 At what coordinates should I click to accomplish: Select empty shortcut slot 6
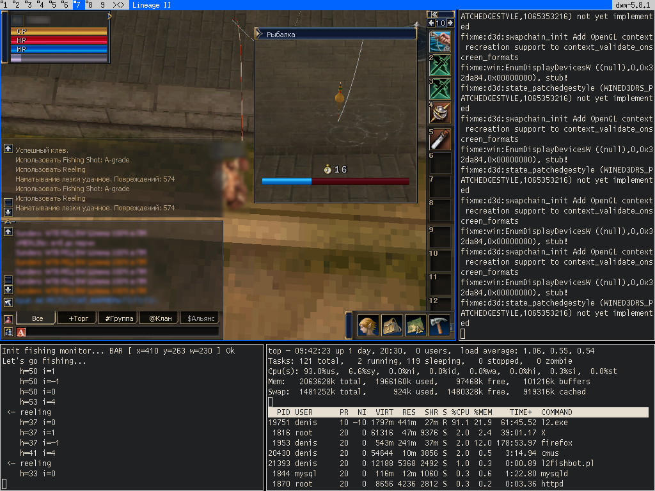tap(440, 163)
